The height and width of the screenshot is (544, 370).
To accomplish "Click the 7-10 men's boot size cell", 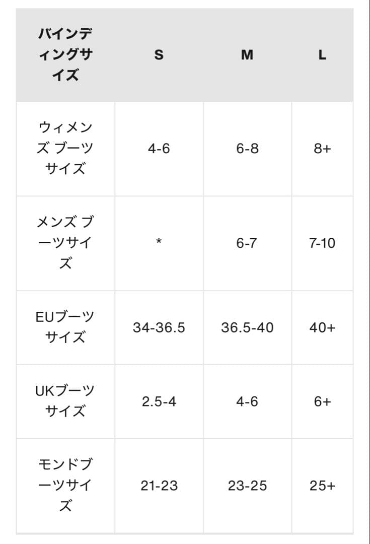I will (x=322, y=243).
